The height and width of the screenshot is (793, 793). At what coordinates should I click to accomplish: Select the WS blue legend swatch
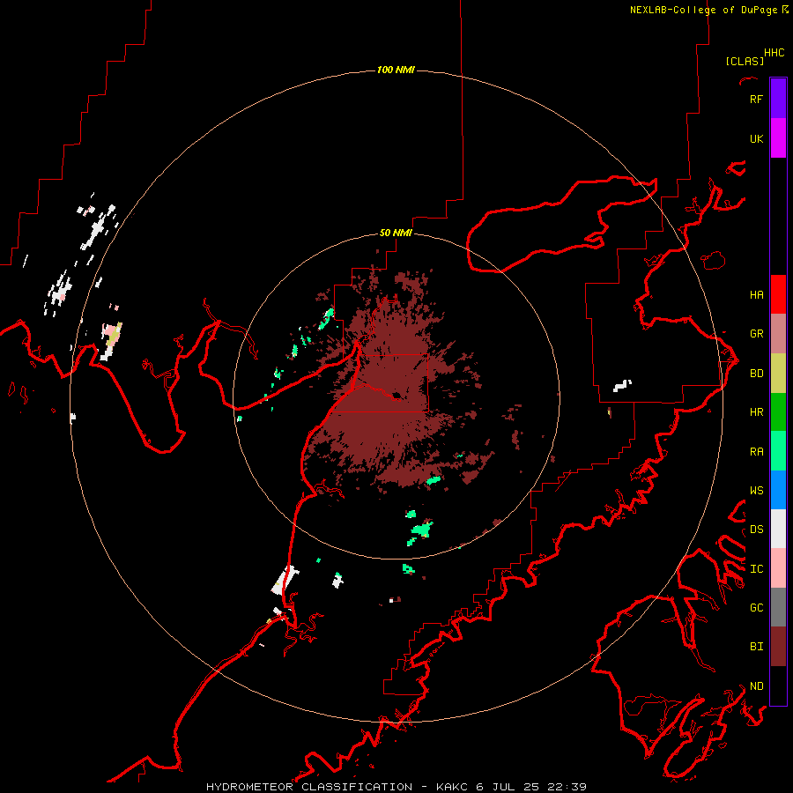(x=778, y=490)
